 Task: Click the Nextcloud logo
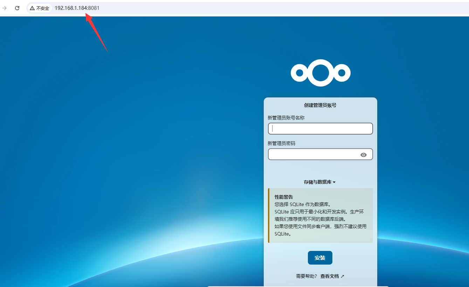[x=320, y=73]
